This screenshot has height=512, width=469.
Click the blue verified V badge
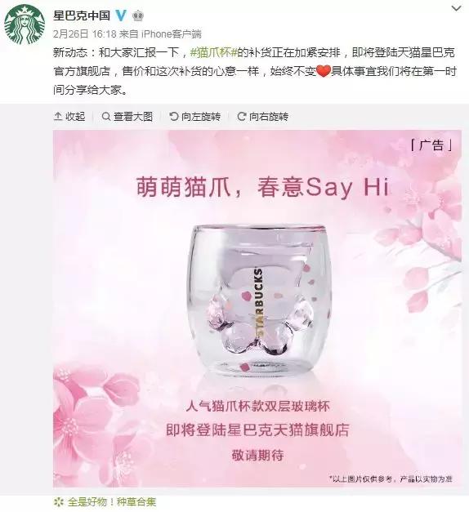tap(121, 15)
